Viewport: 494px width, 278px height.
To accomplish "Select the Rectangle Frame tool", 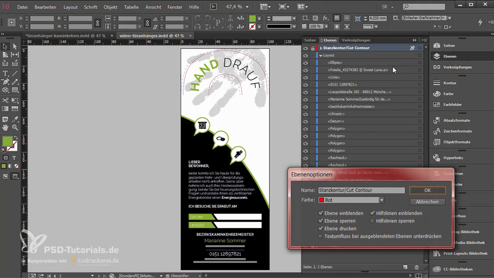I will pos(5,90).
